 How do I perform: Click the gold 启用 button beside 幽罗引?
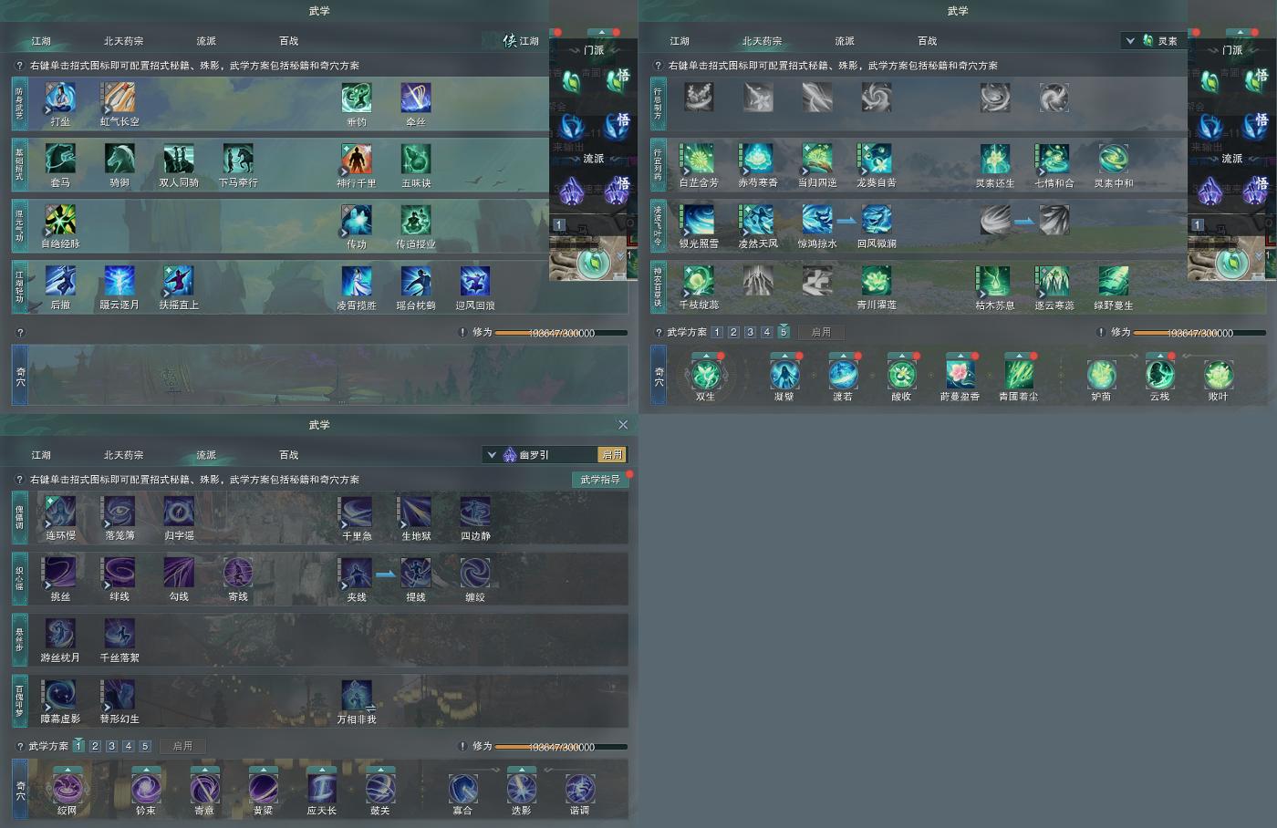click(x=612, y=454)
